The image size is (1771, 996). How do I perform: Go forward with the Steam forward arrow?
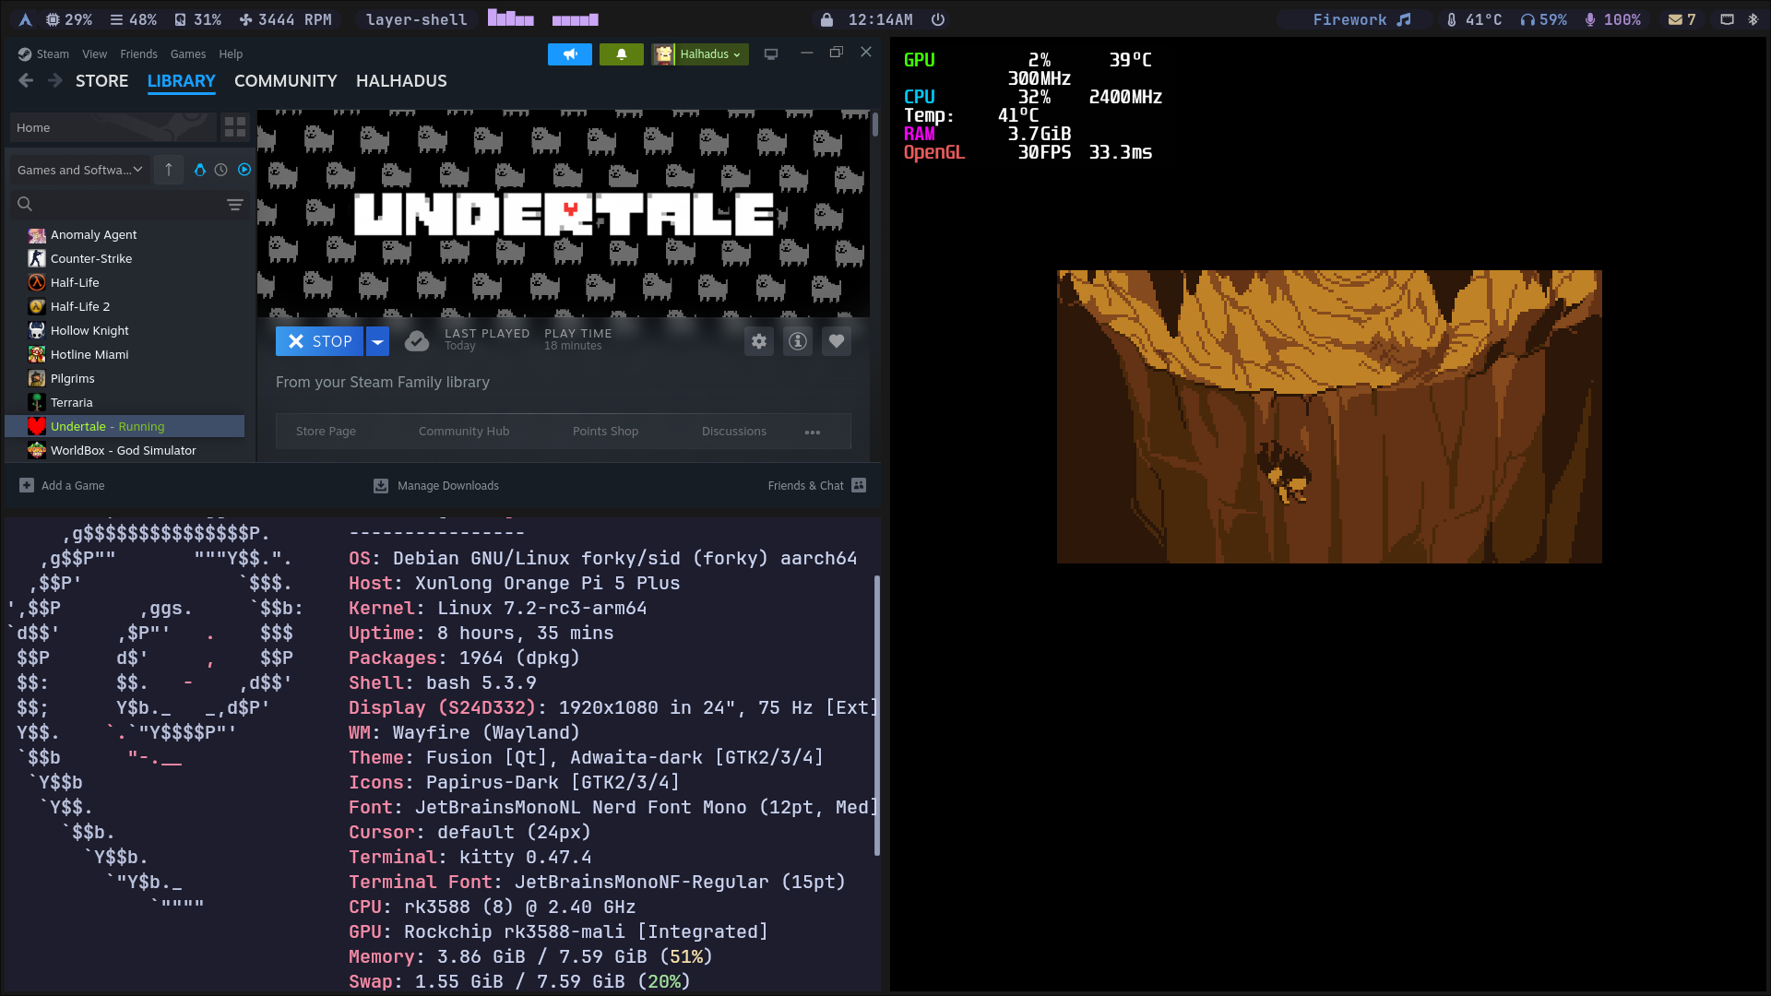[55, 81]
